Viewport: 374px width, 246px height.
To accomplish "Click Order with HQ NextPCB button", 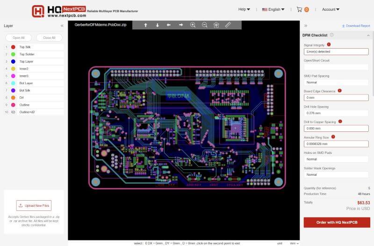I will [x=337, y=222].
